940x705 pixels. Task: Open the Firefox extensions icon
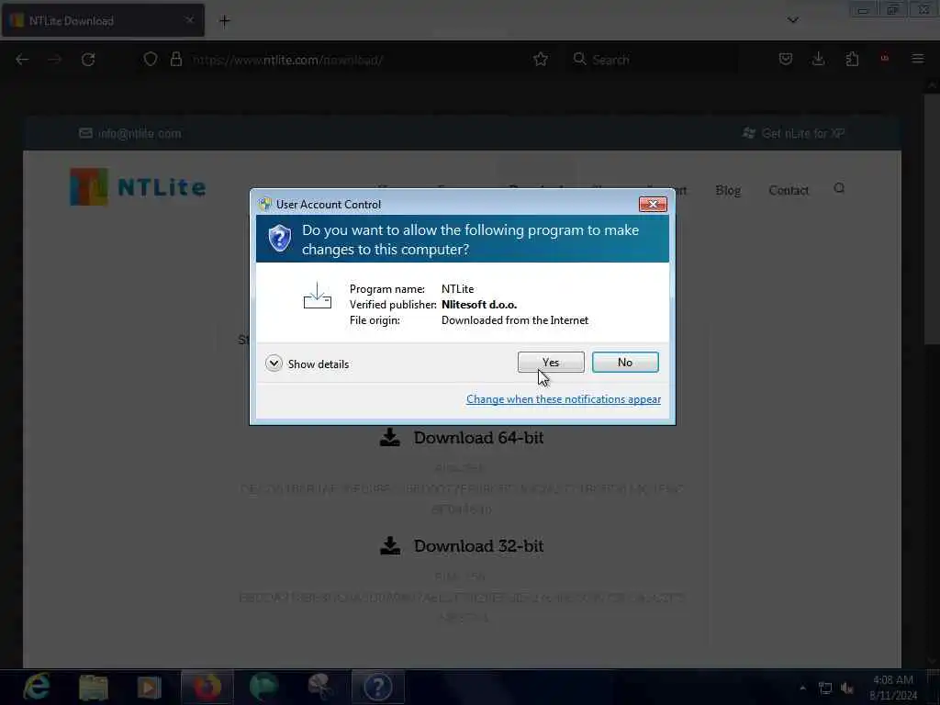pos(852,59)
